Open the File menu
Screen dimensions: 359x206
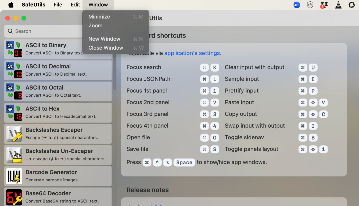[x=58, y=5]
